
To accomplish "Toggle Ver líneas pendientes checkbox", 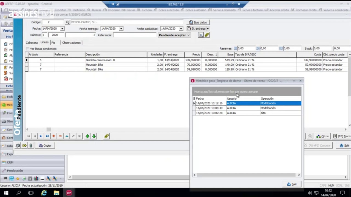I will tap(27, 49).
